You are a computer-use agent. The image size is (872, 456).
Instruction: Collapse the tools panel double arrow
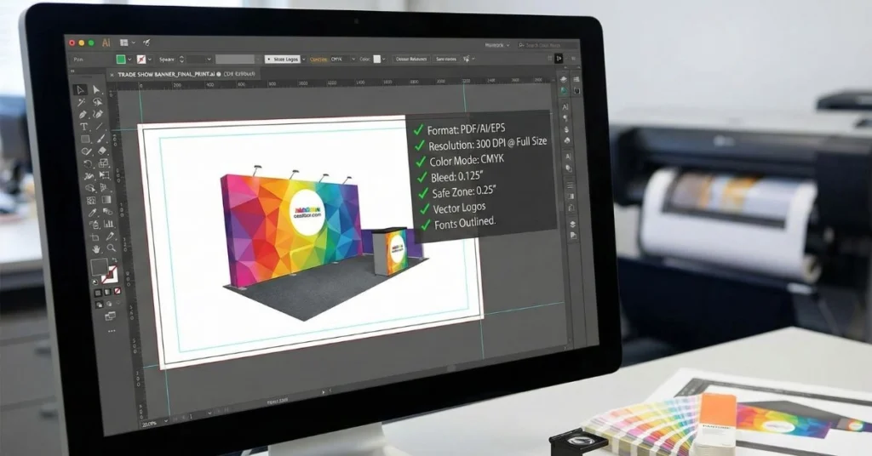(x=72, y=71)
